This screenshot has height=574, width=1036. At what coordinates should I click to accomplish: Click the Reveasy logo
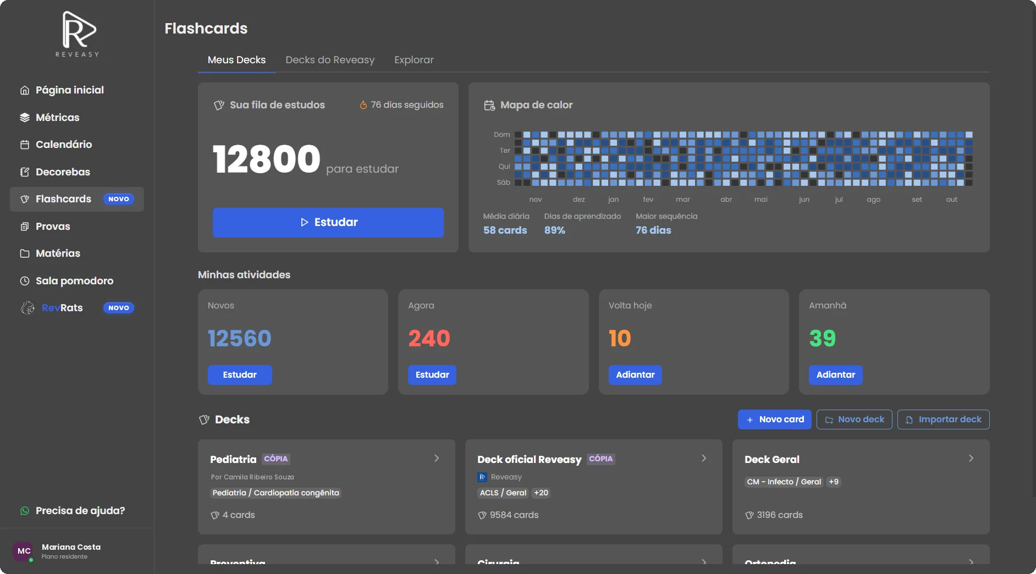(78, 34)
